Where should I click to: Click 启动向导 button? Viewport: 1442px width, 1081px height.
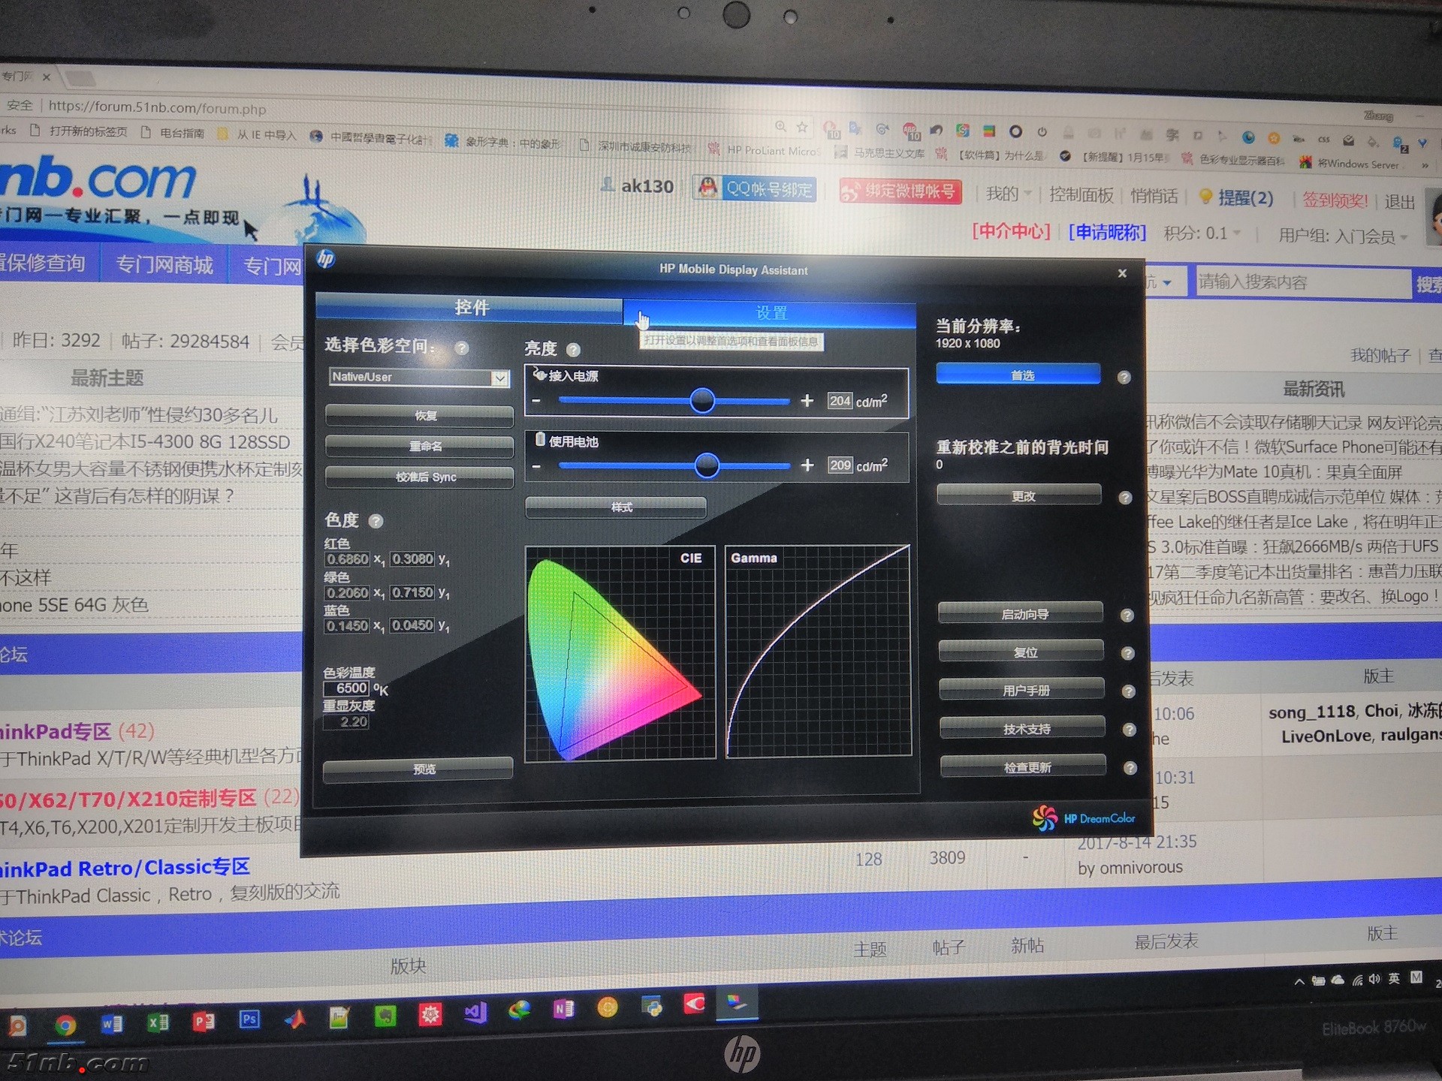[1021, 613]
